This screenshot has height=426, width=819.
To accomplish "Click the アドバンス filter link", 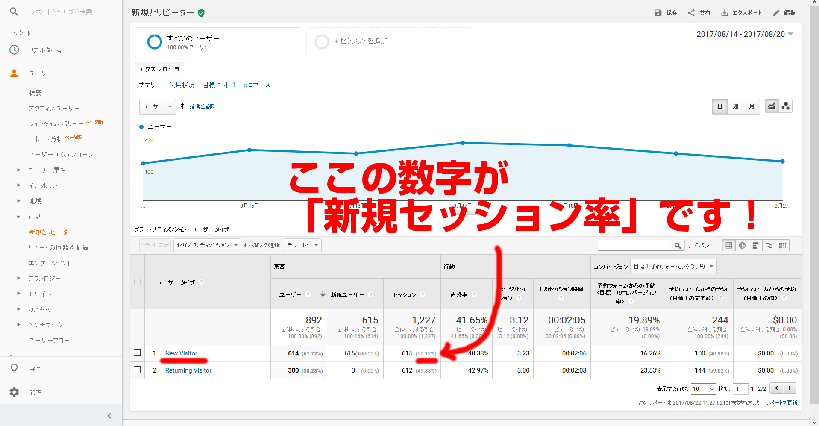I will pyautogui.click(x=701, y=245).
